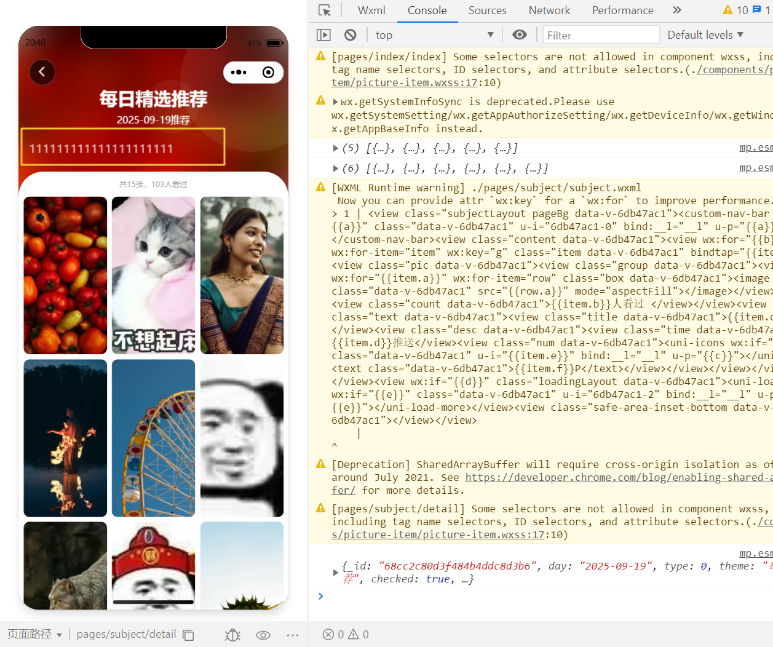This screenshot has height=647, width=773.
Task: Open the Network tab
Action: click(549, 10)
